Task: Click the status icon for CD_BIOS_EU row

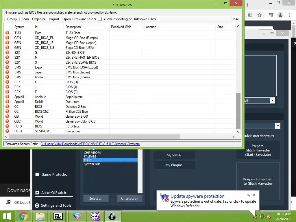Action: pos(7,38)
